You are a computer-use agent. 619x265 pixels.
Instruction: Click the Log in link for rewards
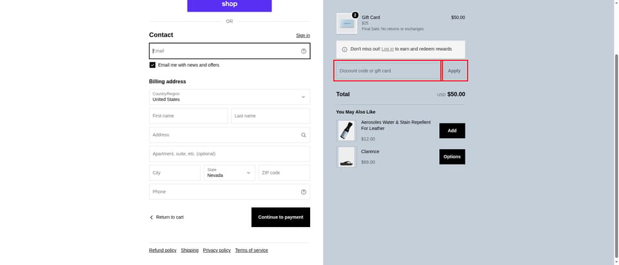[388, 50]
